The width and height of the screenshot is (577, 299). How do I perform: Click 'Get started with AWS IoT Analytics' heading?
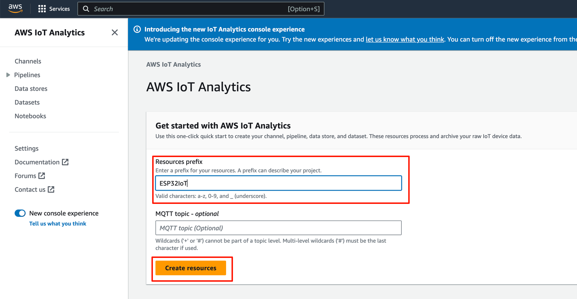pyautogui.click(x=223, y=126)
